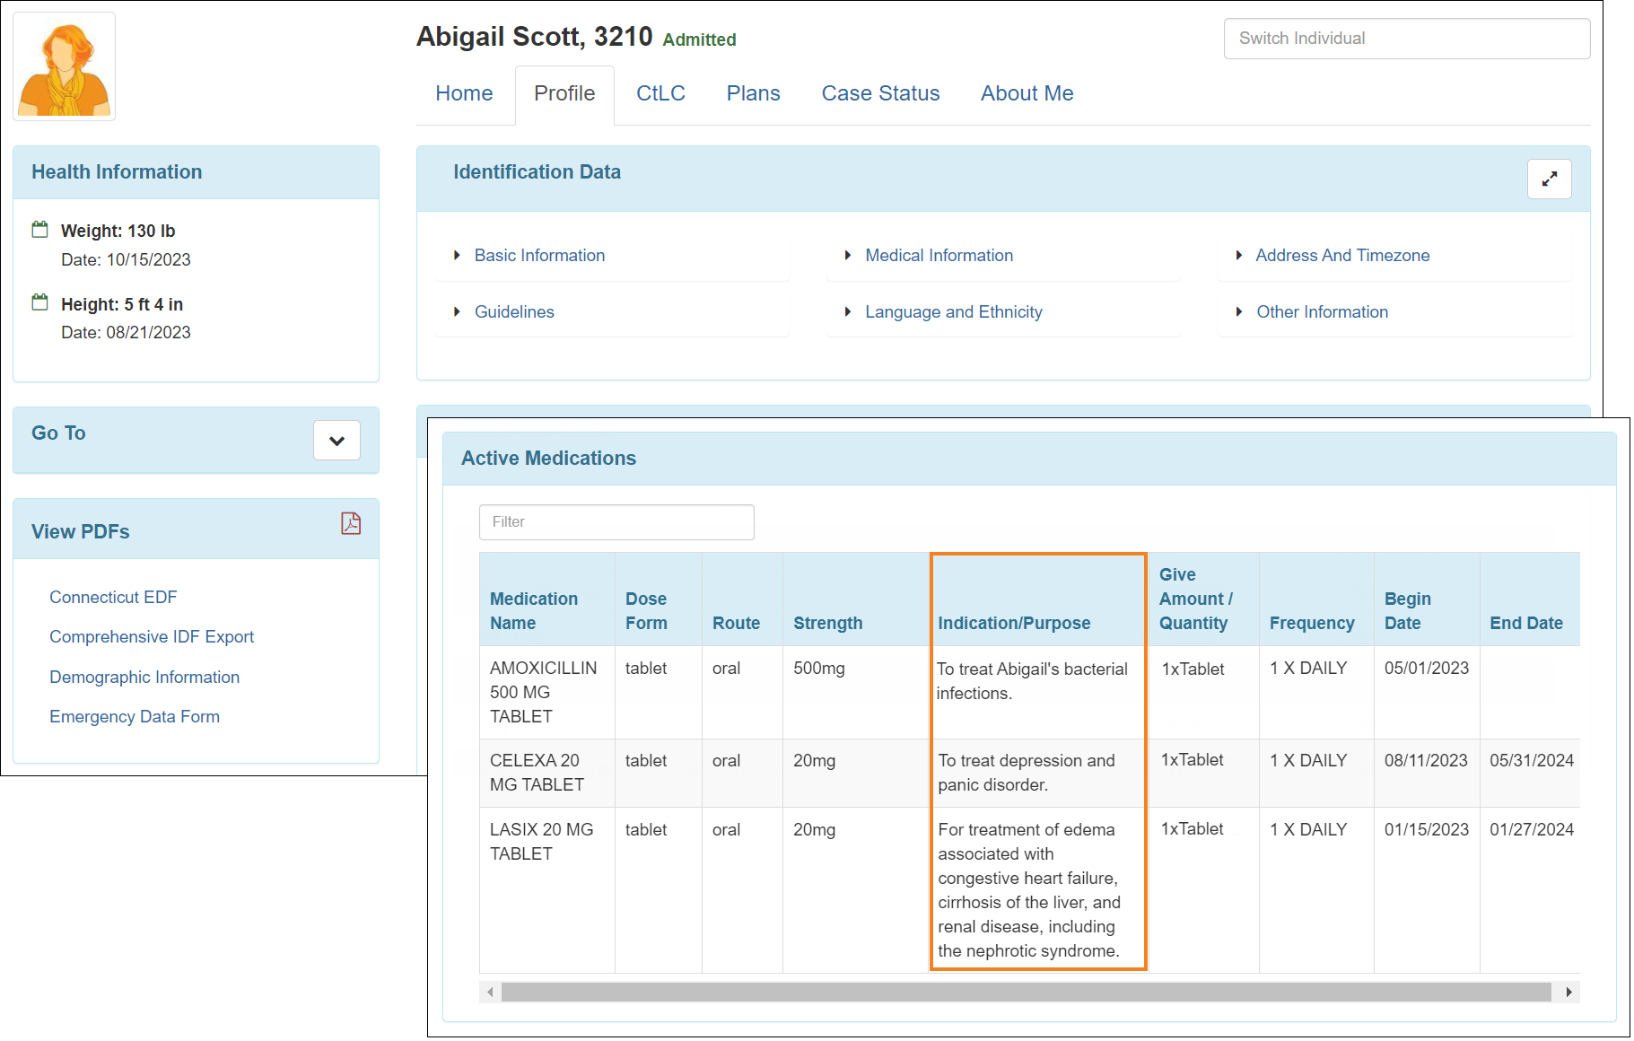This screenshot has height=1041, width=1634.
Task: Switch to the About Me tab
Action: click(1027, 93)
